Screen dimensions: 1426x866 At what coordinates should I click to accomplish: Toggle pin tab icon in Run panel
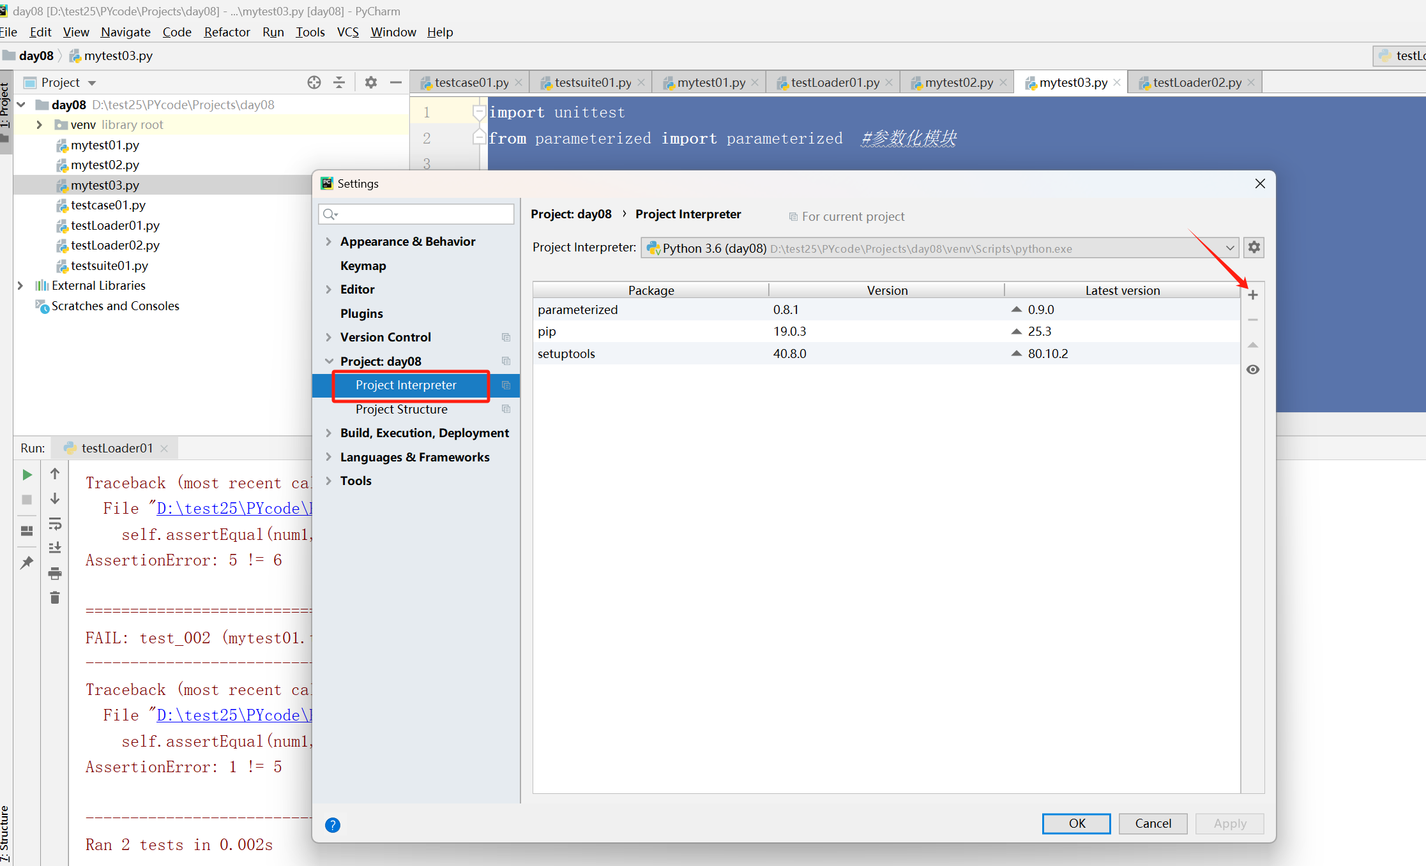[27, 562]
